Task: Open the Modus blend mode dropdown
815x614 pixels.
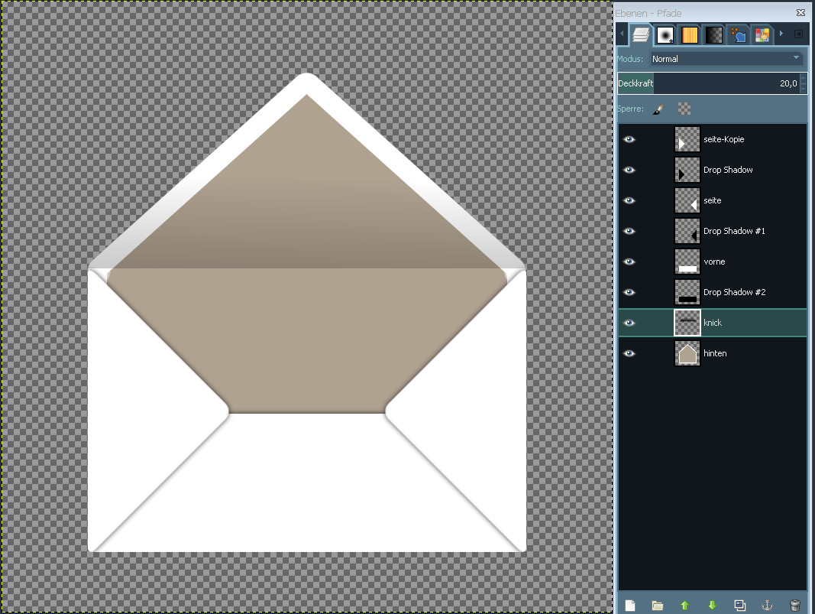Action: (x=726, y=59)
